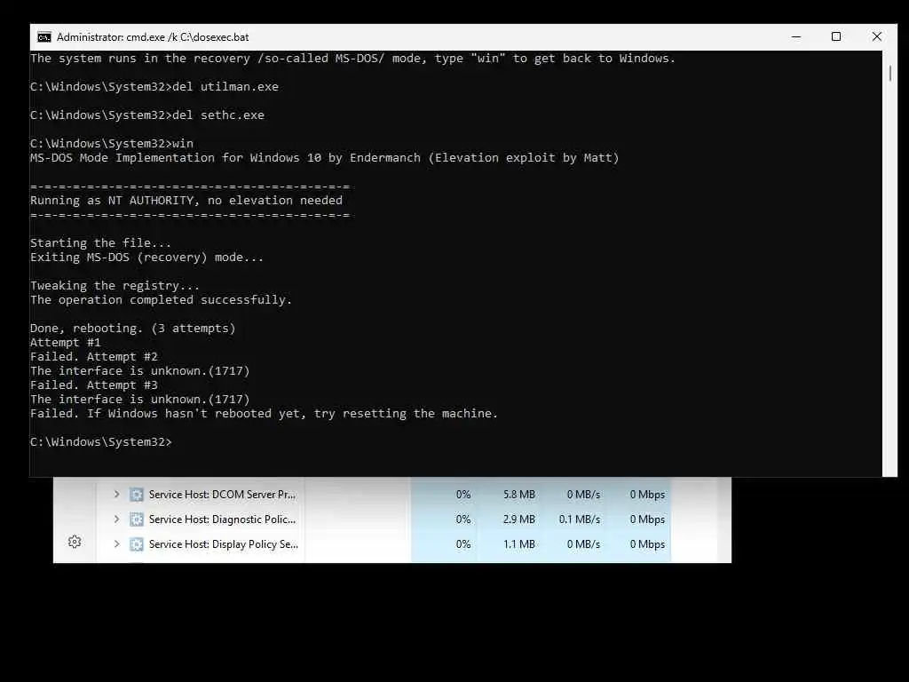Select Service Host: Diagnostic Polic... process name
The height and width of the screenshot is (682, 909).
point(222,519)
